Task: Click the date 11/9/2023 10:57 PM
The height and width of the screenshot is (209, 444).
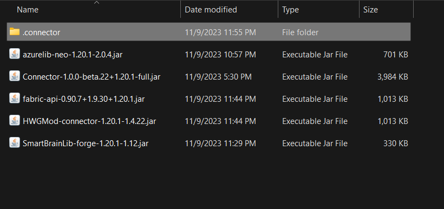Action: click(220, 55)
